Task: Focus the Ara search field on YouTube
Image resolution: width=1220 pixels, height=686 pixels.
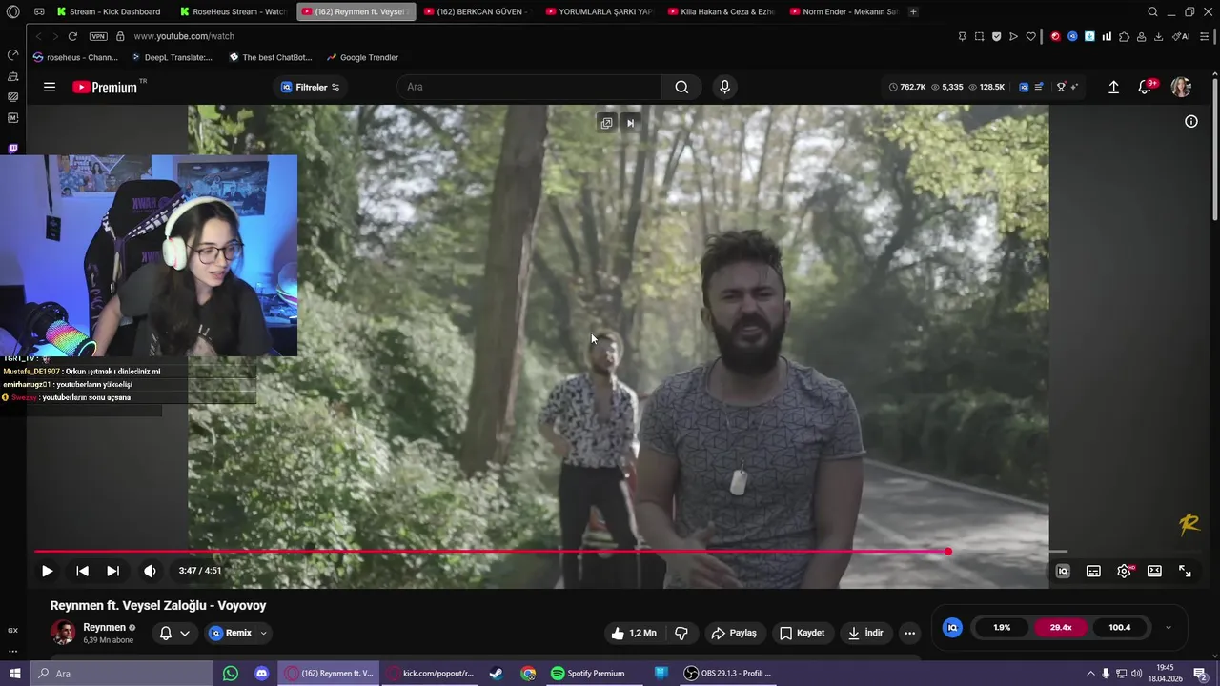Action: tap(530, 87)
